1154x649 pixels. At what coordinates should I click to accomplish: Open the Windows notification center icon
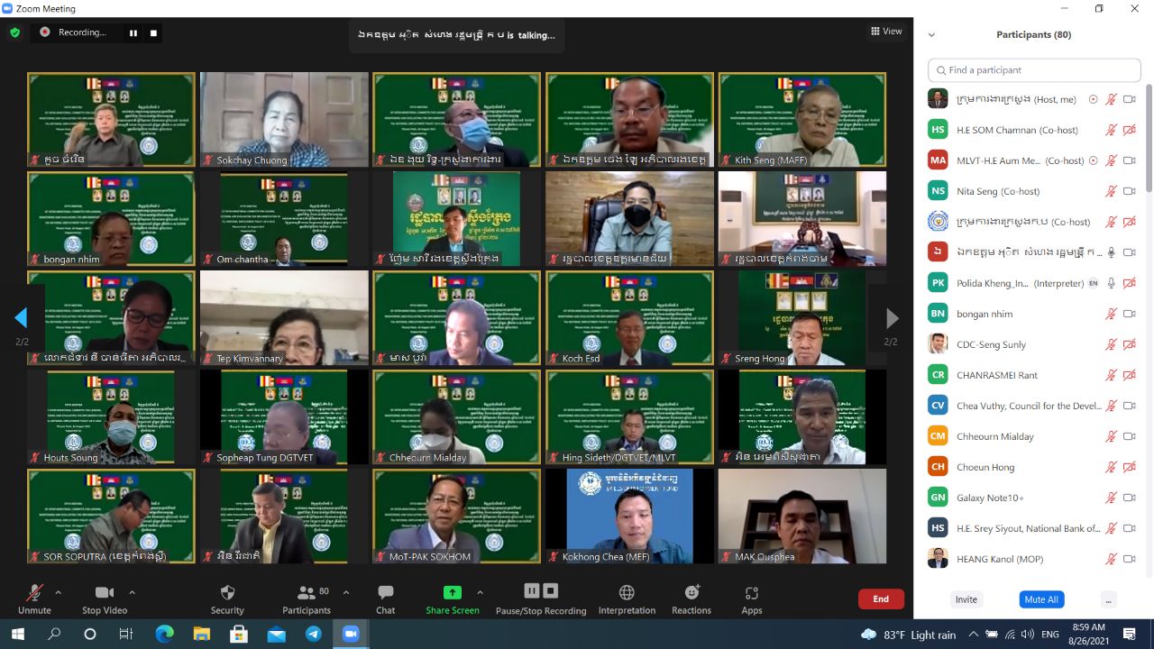1130,635
